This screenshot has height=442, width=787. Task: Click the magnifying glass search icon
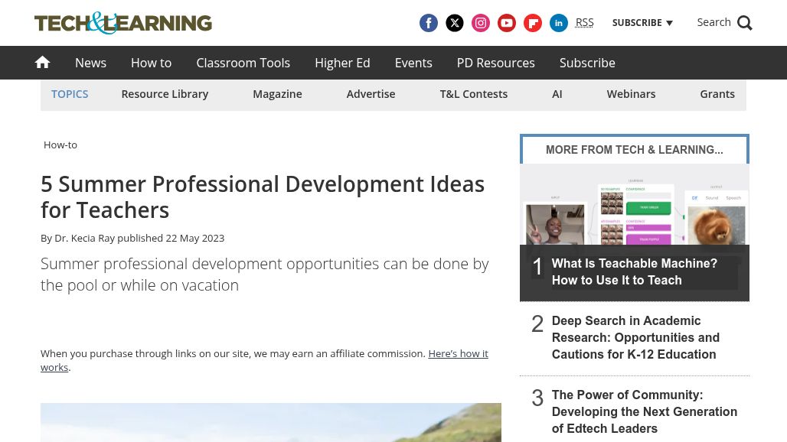(x=744, y=23)
